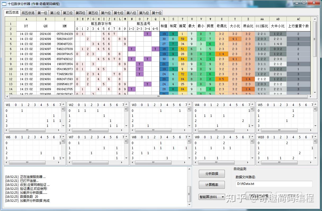Click the 和值 column header cell
322x211 pixels.
tap(164, 26)
